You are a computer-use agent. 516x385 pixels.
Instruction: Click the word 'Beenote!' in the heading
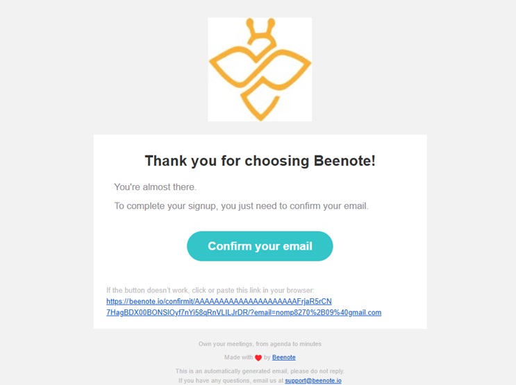pyautogui.click(x=344, y=161)
